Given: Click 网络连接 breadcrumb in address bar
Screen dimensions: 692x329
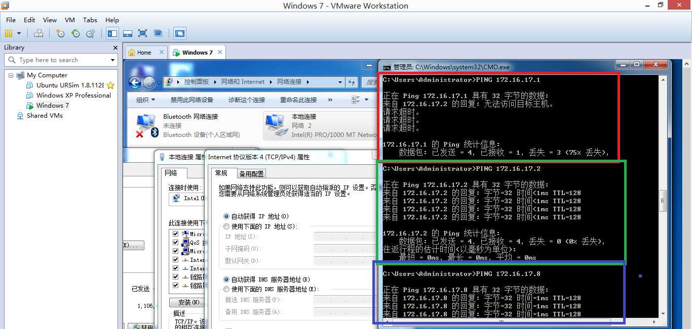Looking at the screenshot, I should click(289, 82).
